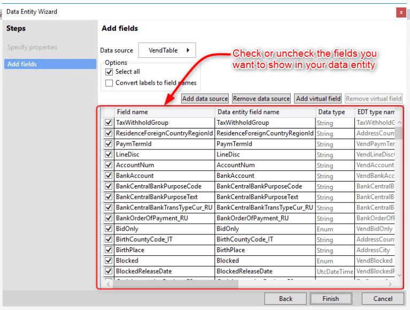Screen dimensions: 410x310
Task: Edit LineDisc data entity field name cell
Action: tap(265, 154)
